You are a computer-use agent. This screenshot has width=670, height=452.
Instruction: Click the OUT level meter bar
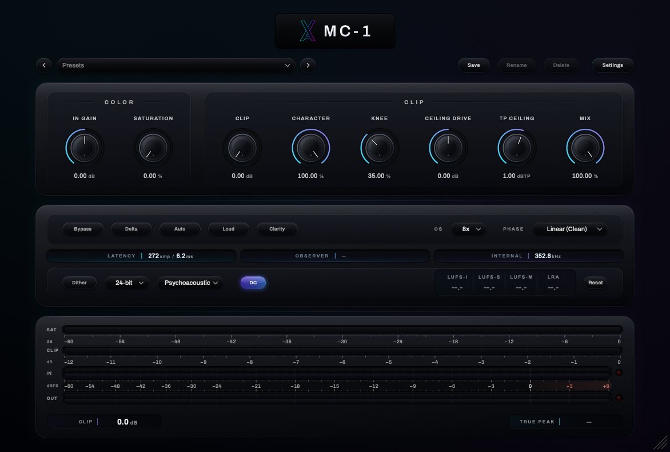click(x=337, y=398)
